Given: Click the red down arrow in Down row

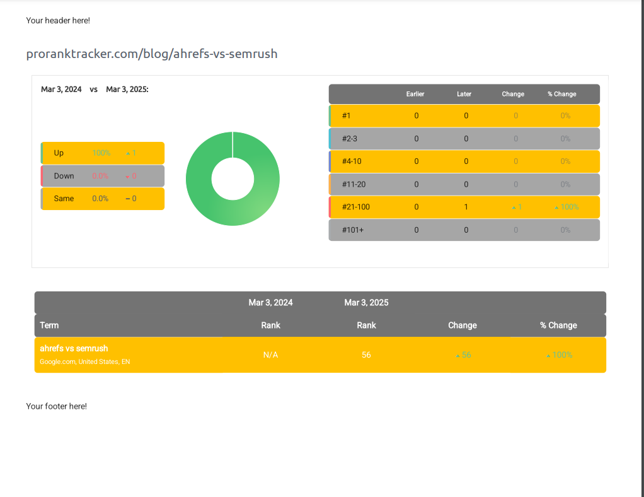Looking at the screenshot, I should 128,177.
